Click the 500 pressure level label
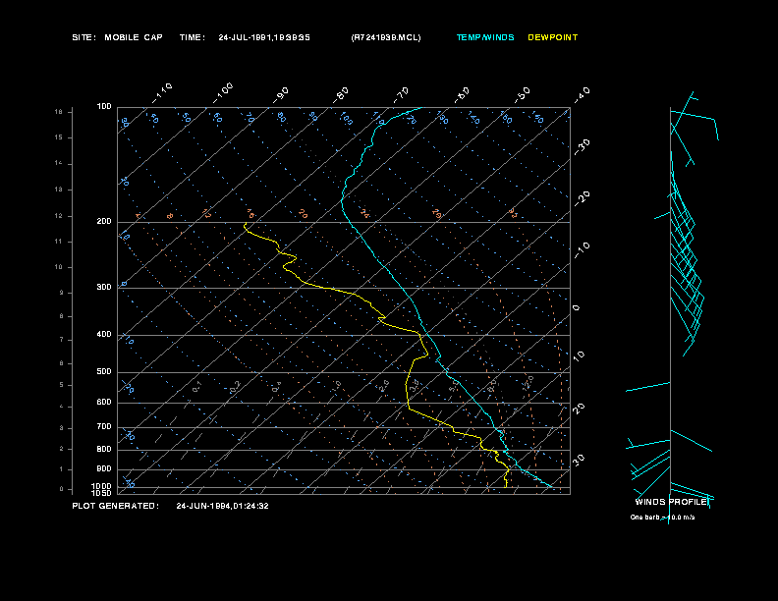778x601 pixels. click(x=104, y=372)
